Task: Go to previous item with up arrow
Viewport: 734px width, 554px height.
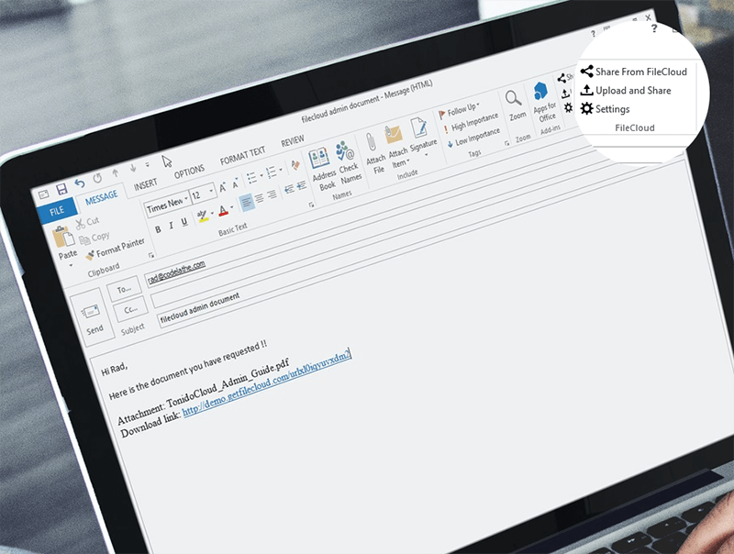Action: [116, 173]
